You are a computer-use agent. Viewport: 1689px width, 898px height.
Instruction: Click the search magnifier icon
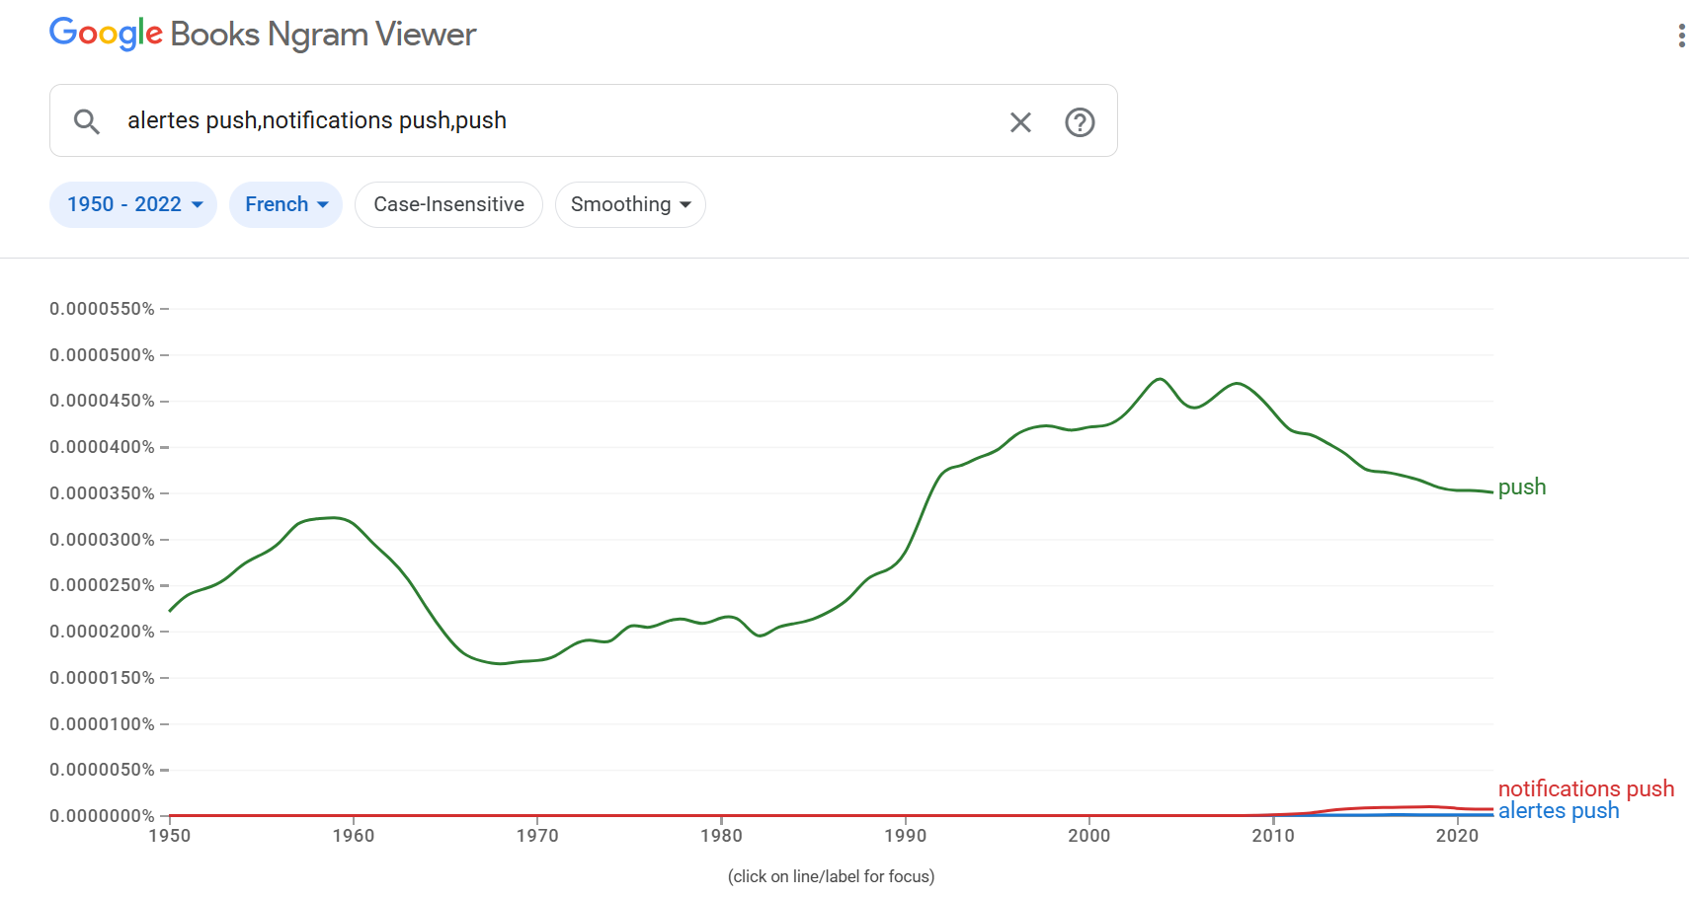[87, 121]
